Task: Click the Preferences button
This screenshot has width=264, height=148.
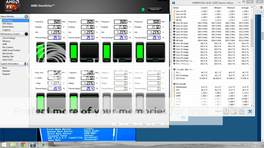Action: click(155, 10)
